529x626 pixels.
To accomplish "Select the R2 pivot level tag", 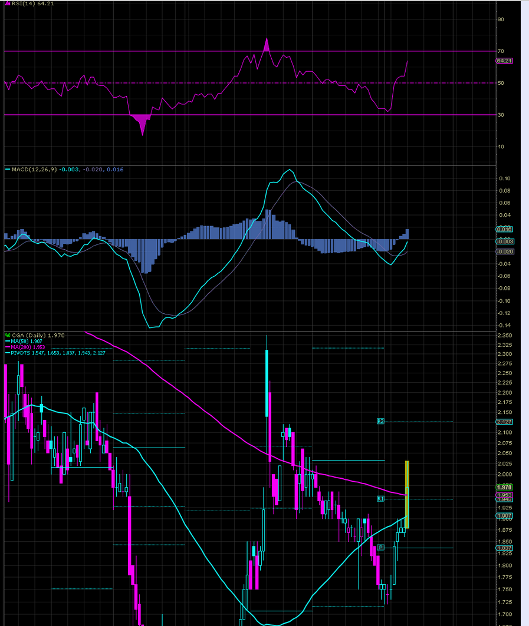I will 380,421.
